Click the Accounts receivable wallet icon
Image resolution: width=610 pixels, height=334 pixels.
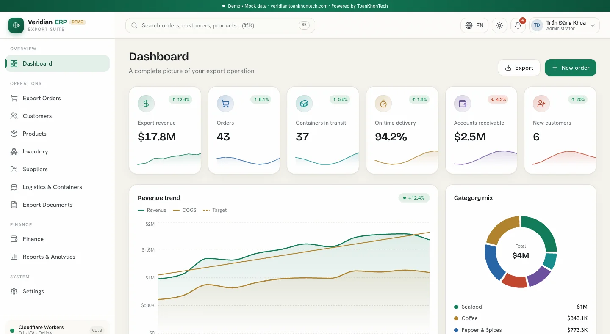pos(463,104)
